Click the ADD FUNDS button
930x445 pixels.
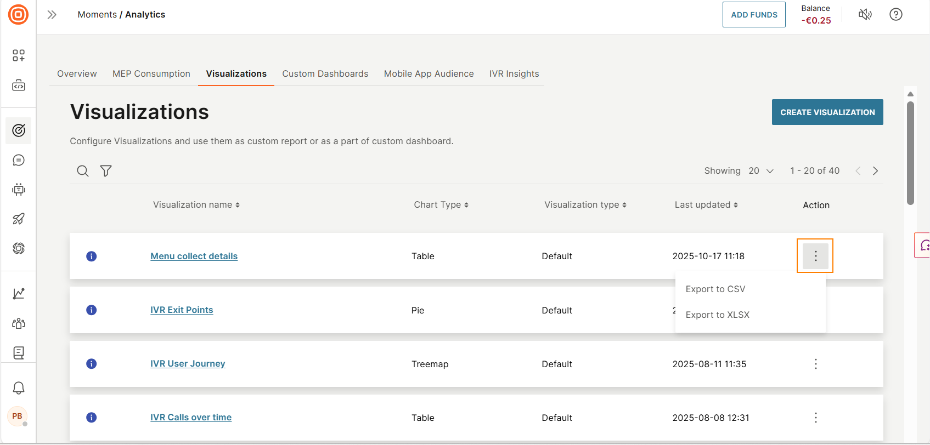click(754, 15)
